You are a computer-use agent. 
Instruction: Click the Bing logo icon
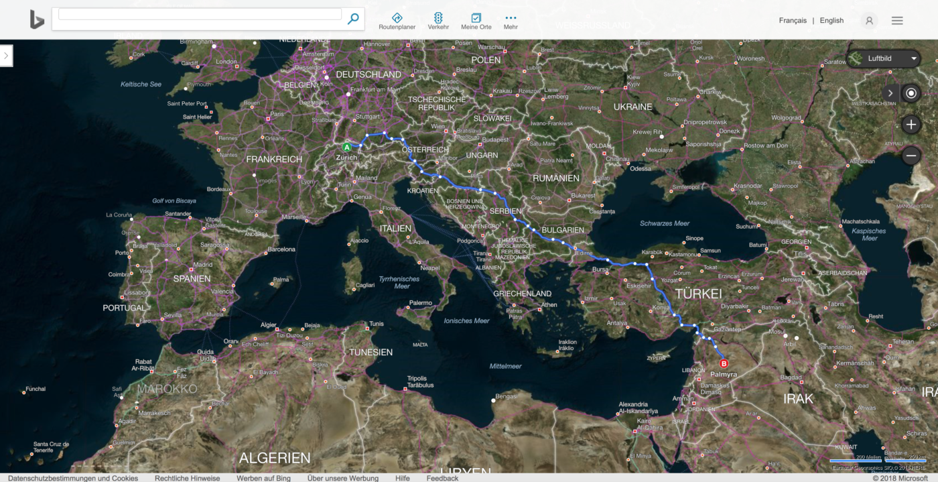(x=37, y=19)
